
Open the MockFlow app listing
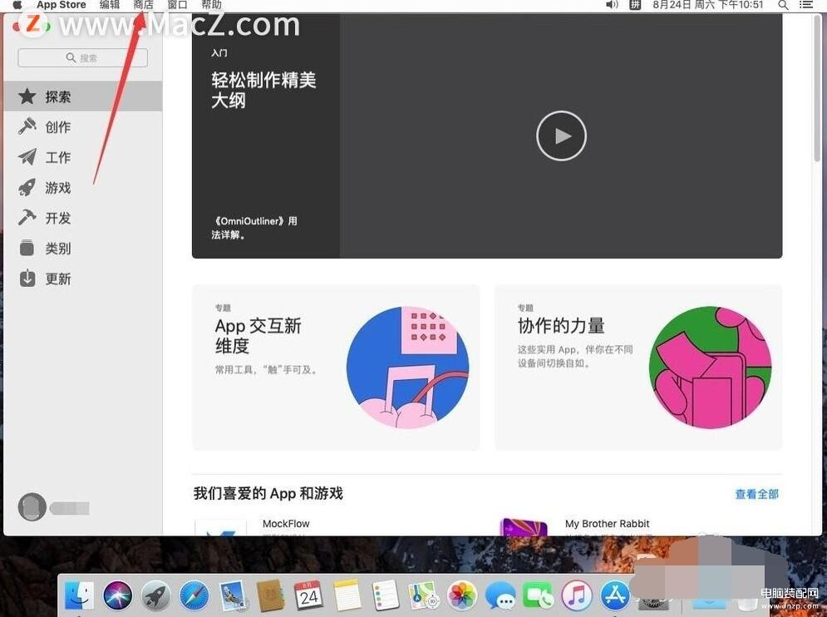[285, 524]
